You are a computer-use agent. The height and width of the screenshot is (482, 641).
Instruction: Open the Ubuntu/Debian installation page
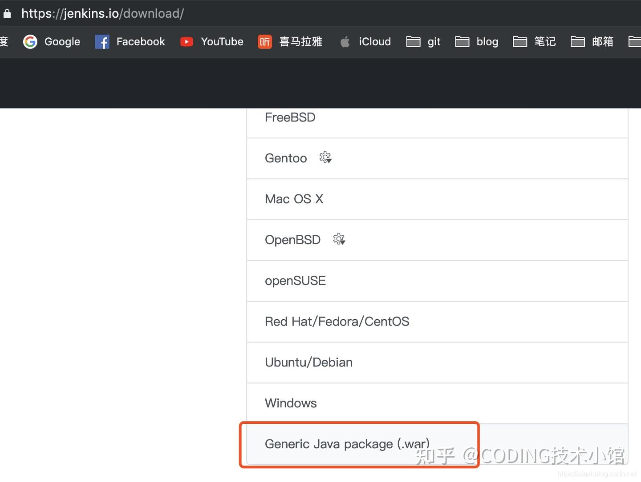[x=308, y=362]
